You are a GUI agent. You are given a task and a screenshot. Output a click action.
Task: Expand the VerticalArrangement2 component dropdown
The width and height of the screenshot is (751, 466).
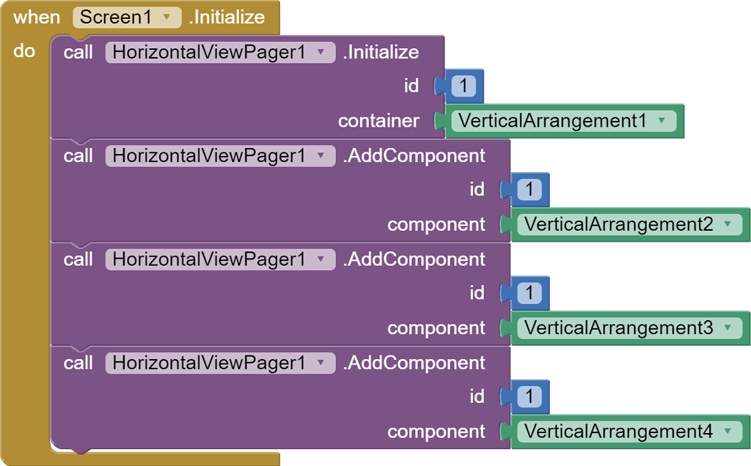point(728,224)
